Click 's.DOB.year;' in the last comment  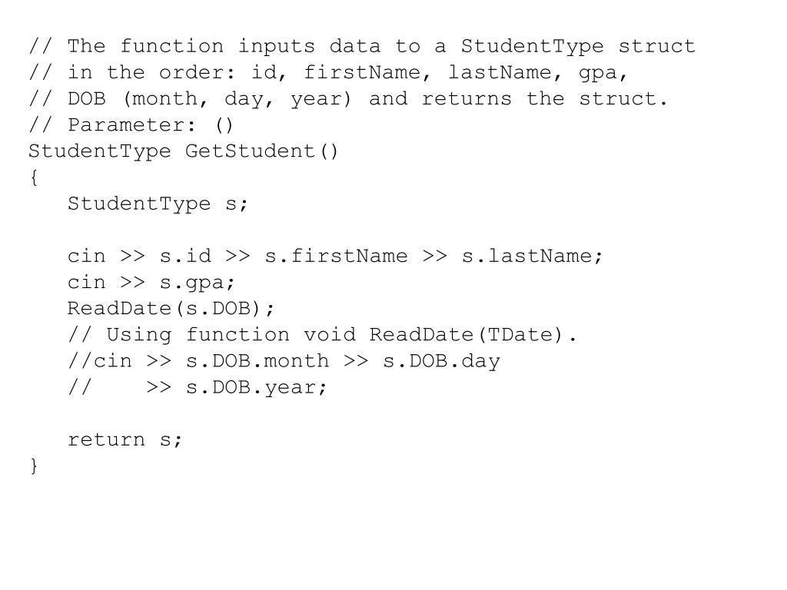[x=257, y=387]
